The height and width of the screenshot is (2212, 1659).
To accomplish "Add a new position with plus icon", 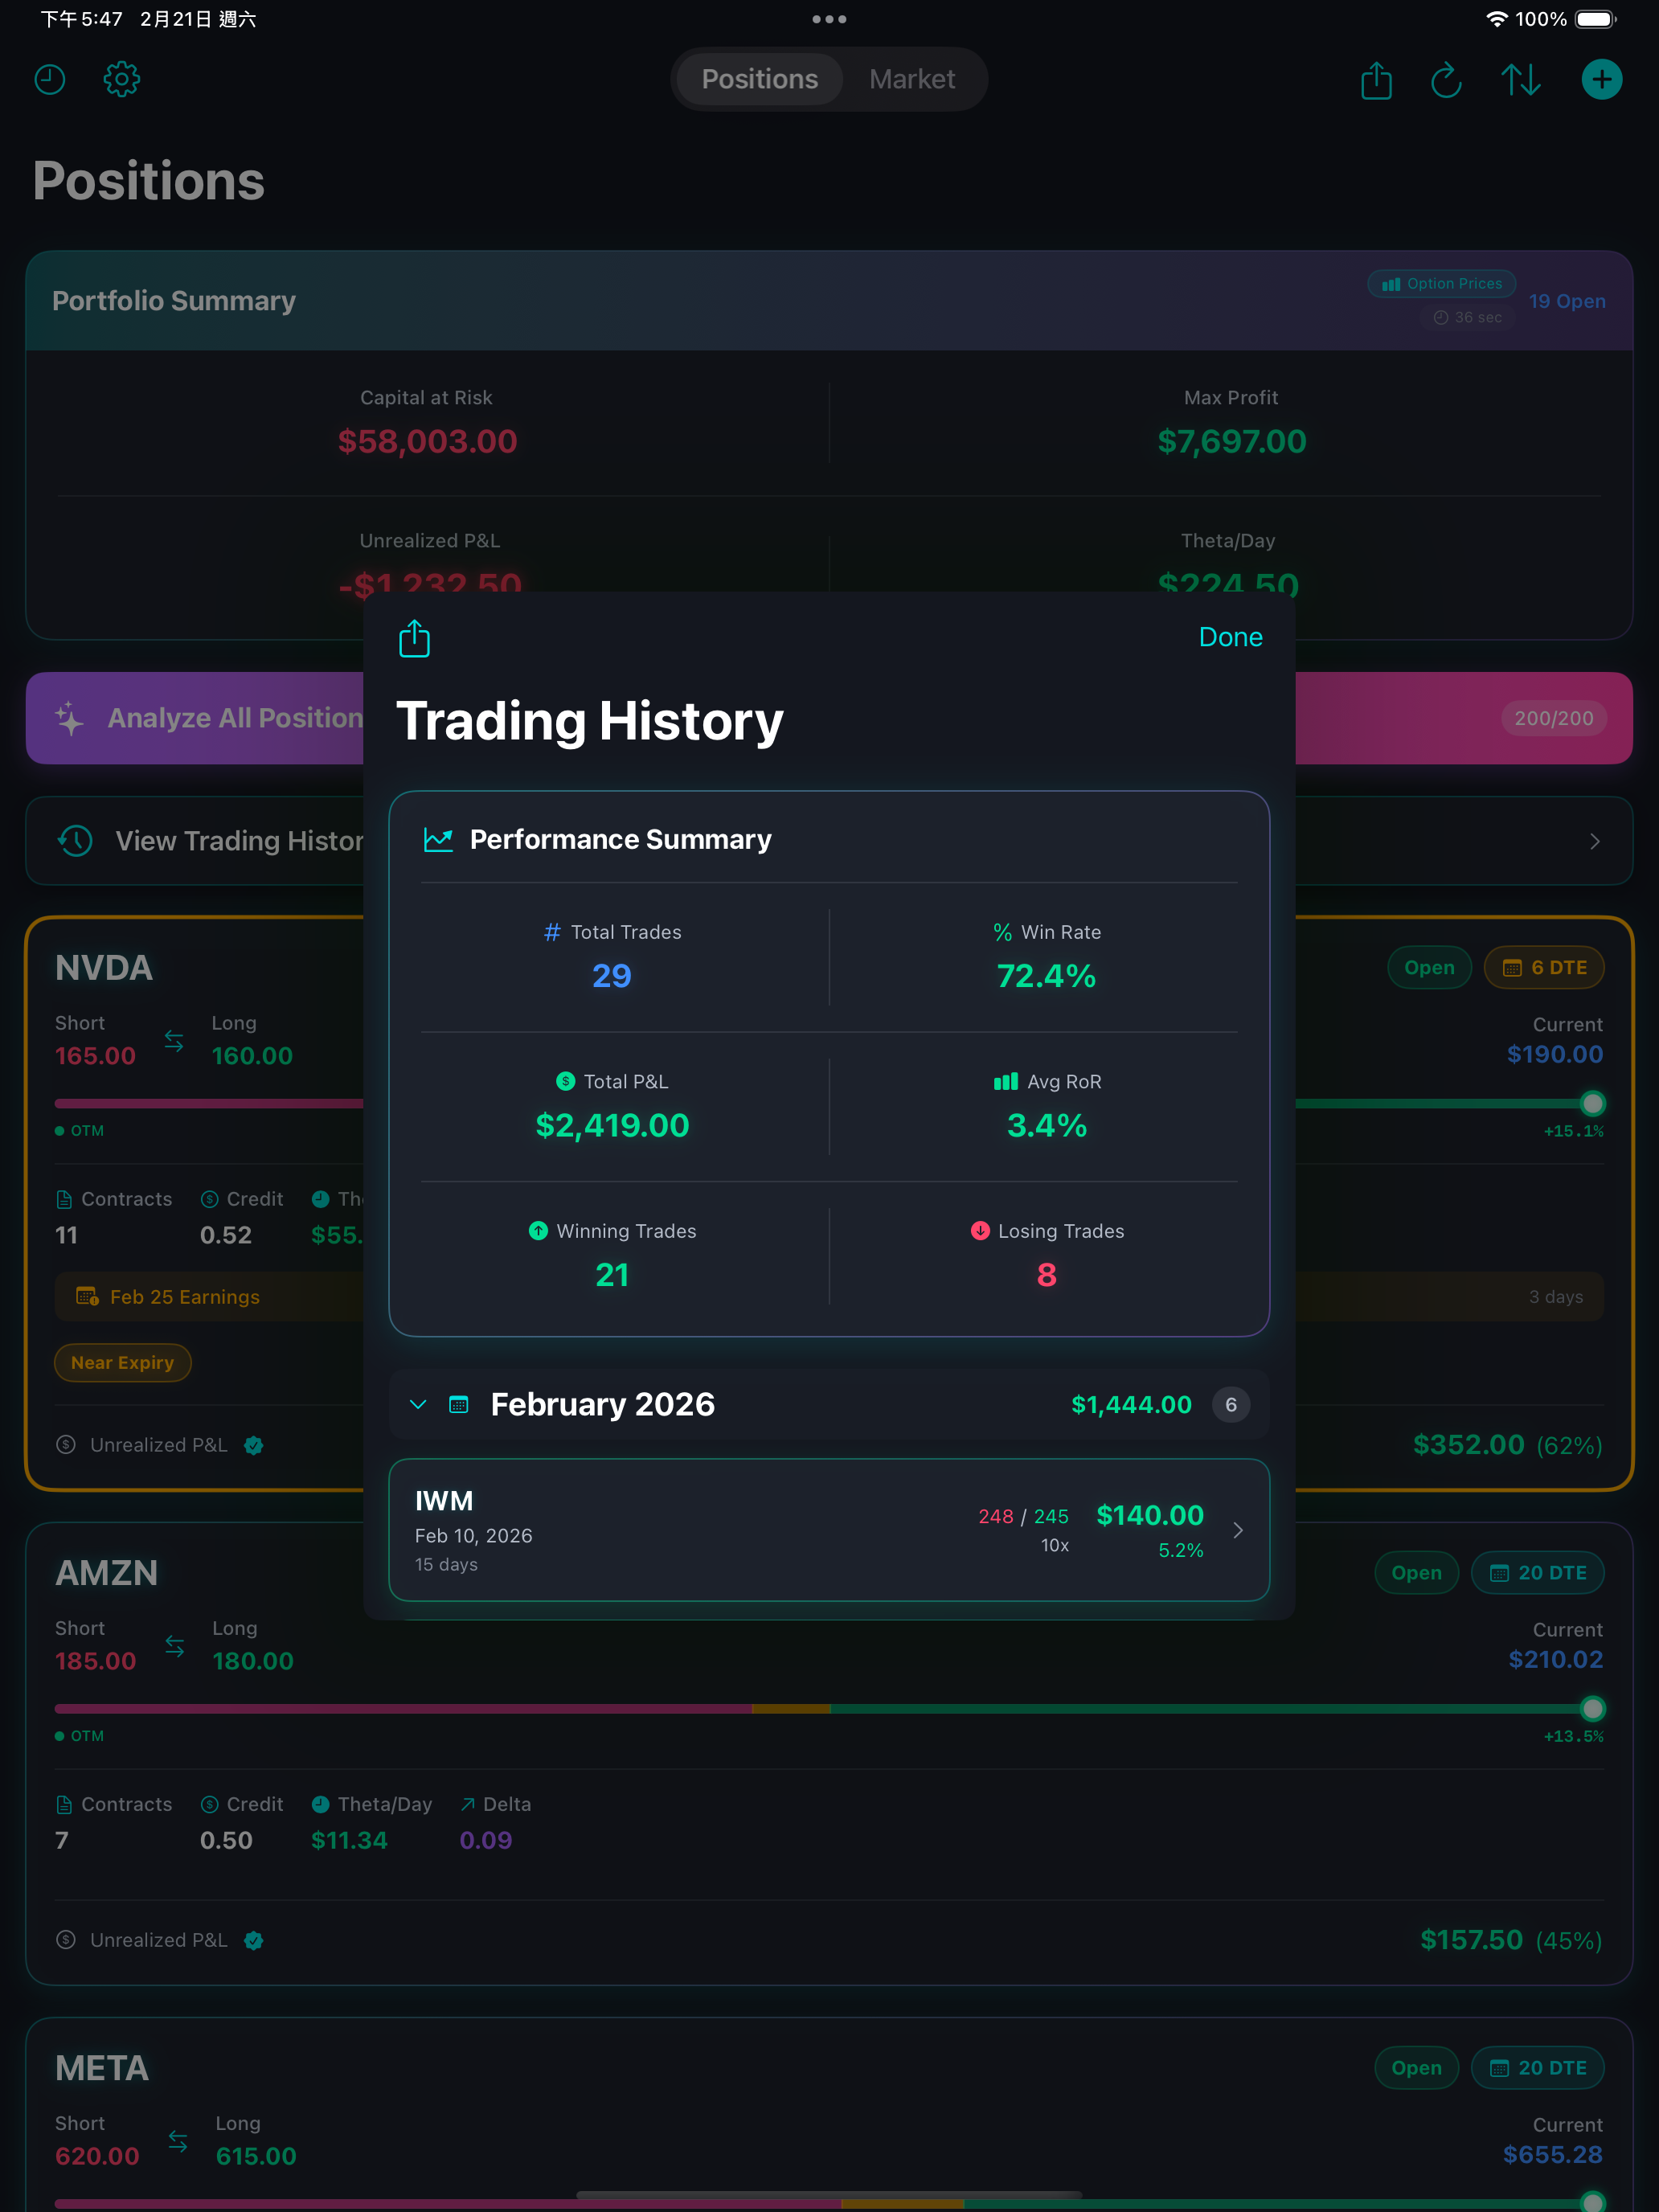I will tap(1601, 79).
